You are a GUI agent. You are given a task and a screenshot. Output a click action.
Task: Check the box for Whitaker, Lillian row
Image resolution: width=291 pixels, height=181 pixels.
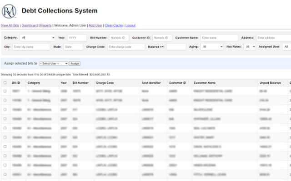pos(5,119)
